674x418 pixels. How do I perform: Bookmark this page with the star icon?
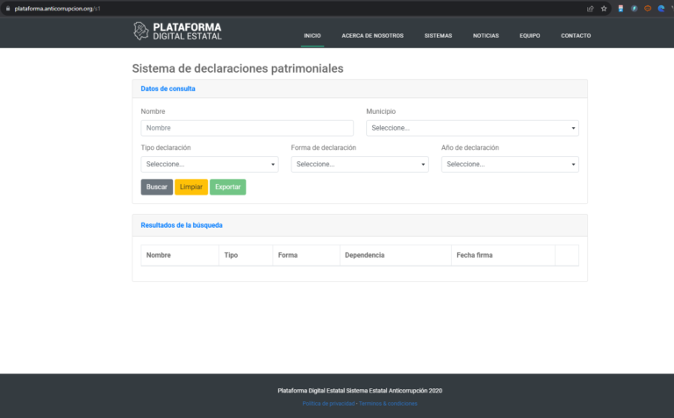pos(604,8)
